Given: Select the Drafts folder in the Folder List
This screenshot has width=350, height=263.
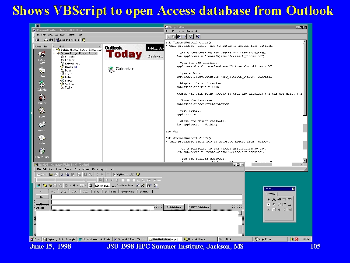Looking at the screenshot, I should 70,67.
